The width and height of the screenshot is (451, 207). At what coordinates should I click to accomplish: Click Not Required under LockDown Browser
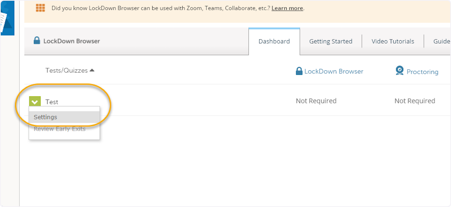tap(316, 101)
